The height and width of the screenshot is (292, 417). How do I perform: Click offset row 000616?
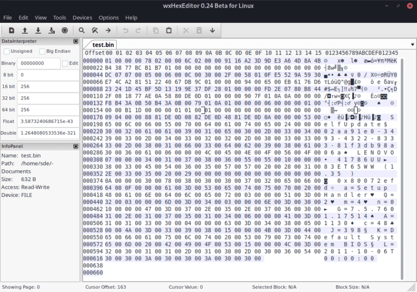(x=93, y=258)
